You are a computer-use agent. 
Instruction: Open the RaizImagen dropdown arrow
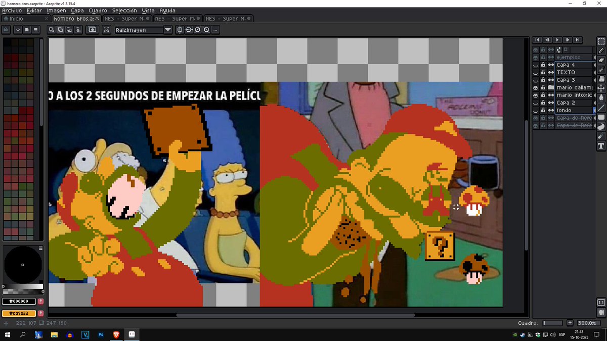(x=168, y=30)
